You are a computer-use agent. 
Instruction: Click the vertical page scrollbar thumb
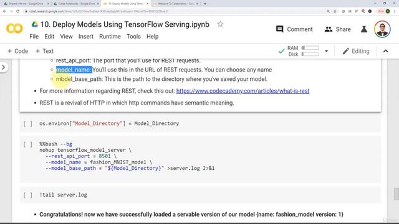point(397,194)
